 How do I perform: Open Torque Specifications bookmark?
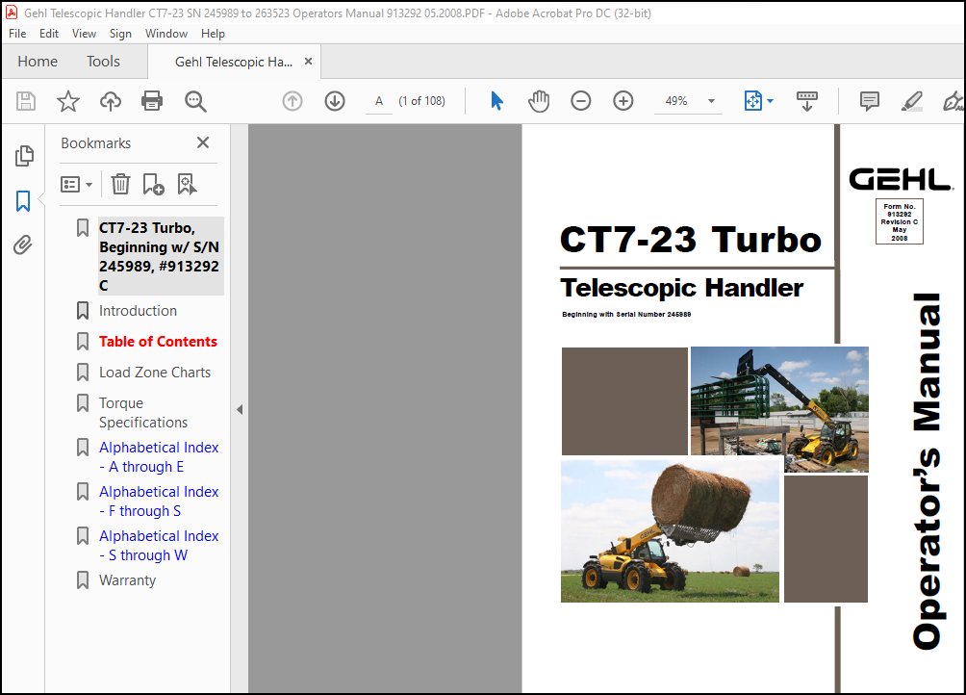pyautogui.click(x=143, y=413)
